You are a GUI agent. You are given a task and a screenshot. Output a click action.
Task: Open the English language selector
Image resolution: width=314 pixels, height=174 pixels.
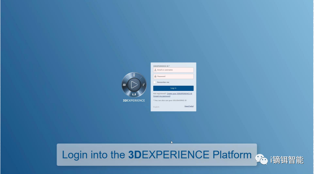coord(156,107)
